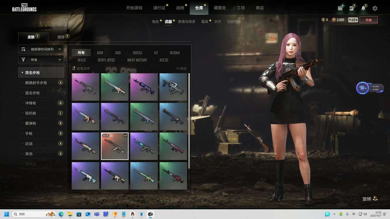Click the G-coin balance 0
390x219 pixels.
click(x=325, y=20)
